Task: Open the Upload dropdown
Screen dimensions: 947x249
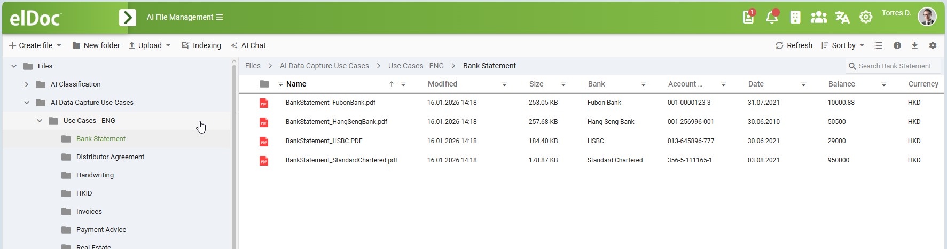Action: click(x=150, y=45)
